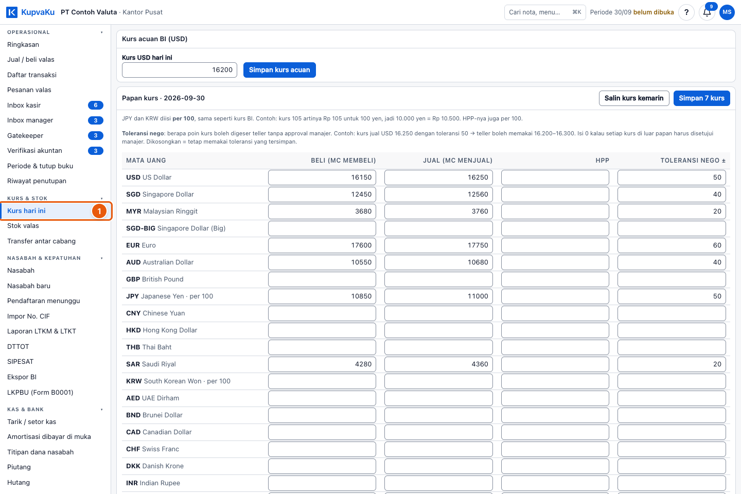Click Simpan 7 kurs button
Image resolution: width=741 pixels, height=494 pixels.
click(x=701, y=98)
